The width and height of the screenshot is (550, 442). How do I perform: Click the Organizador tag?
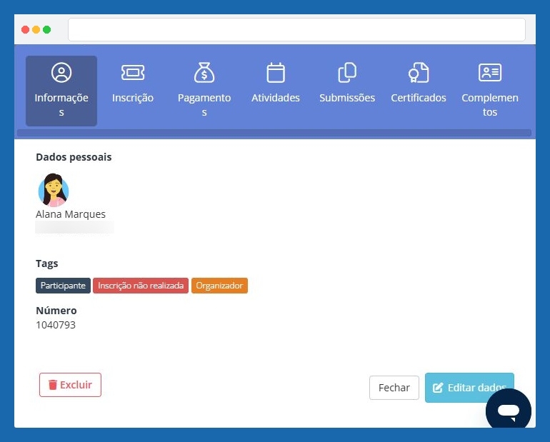point(219,286)
